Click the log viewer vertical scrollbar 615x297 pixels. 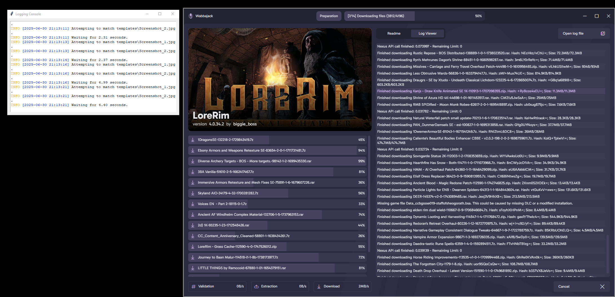tap(608, 255)
